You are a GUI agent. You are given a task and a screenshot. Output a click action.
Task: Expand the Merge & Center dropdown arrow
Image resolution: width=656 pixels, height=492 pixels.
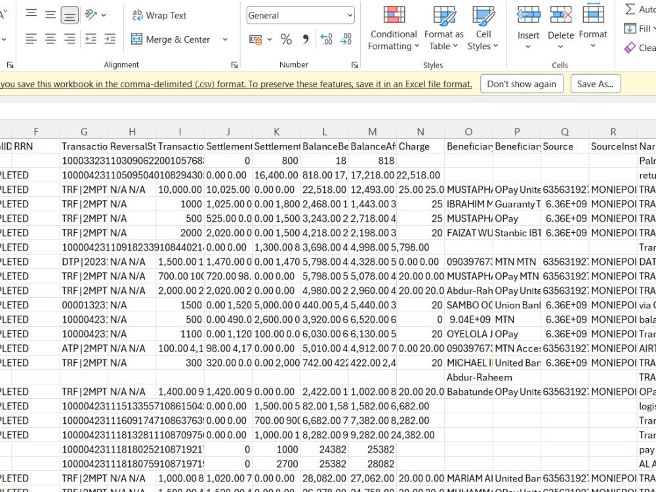tap(224, 39)
